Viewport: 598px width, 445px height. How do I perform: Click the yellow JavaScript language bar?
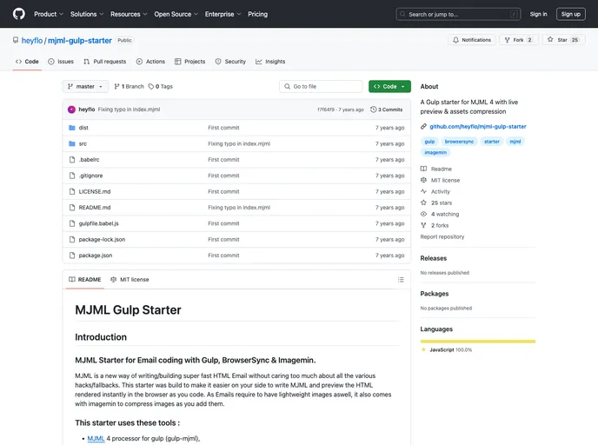478,342
